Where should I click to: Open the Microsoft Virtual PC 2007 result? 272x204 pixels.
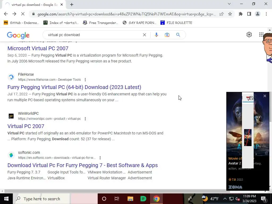38,48
